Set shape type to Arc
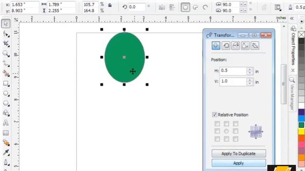Screen dimensions: 305x171 coord(205,8)
